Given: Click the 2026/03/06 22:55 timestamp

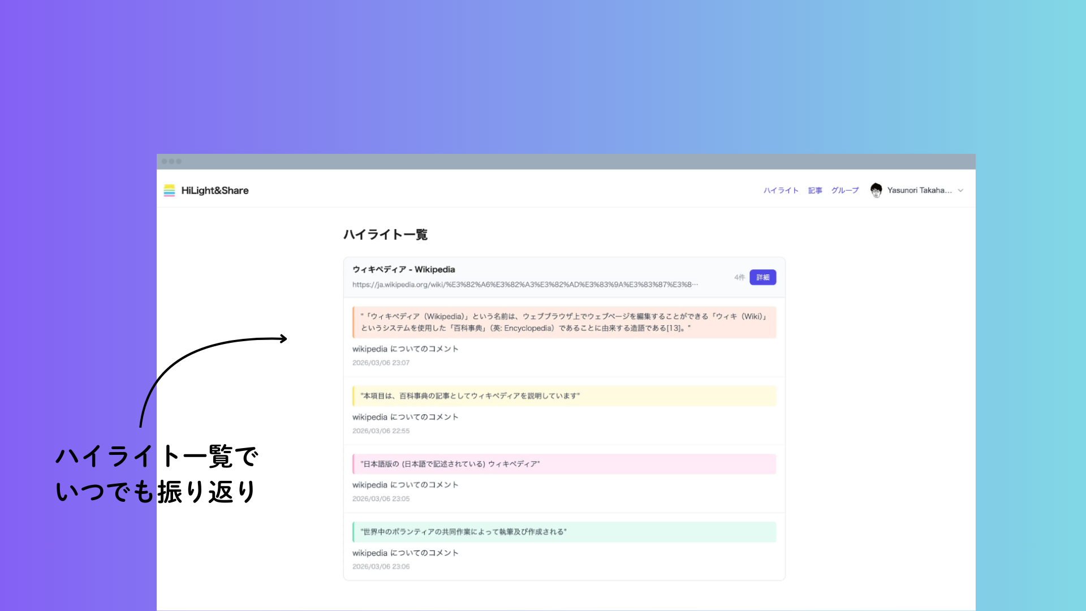Looking at the screenshot, I should 381,431.
